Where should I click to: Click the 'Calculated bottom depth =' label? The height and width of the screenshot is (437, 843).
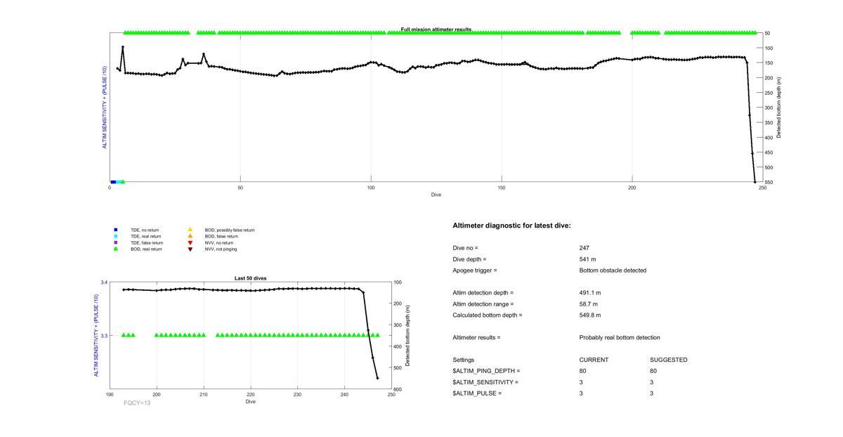[x=488, y=315]
